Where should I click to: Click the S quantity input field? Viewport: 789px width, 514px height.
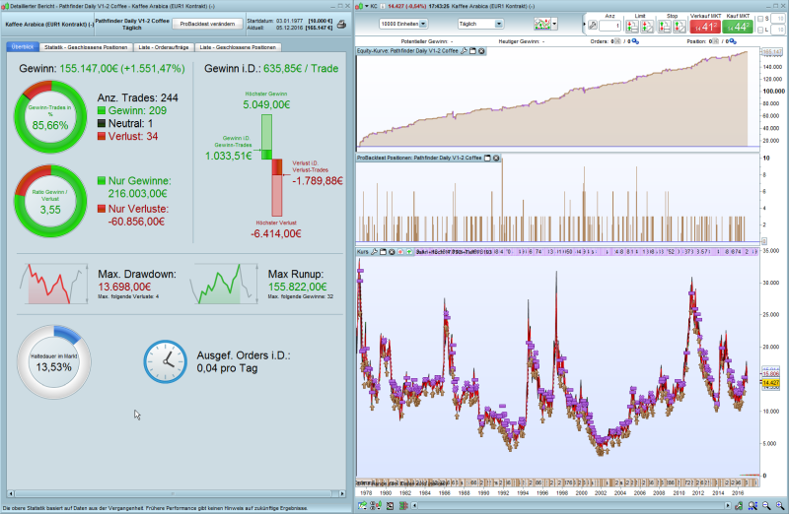click(x=779, y=19)
